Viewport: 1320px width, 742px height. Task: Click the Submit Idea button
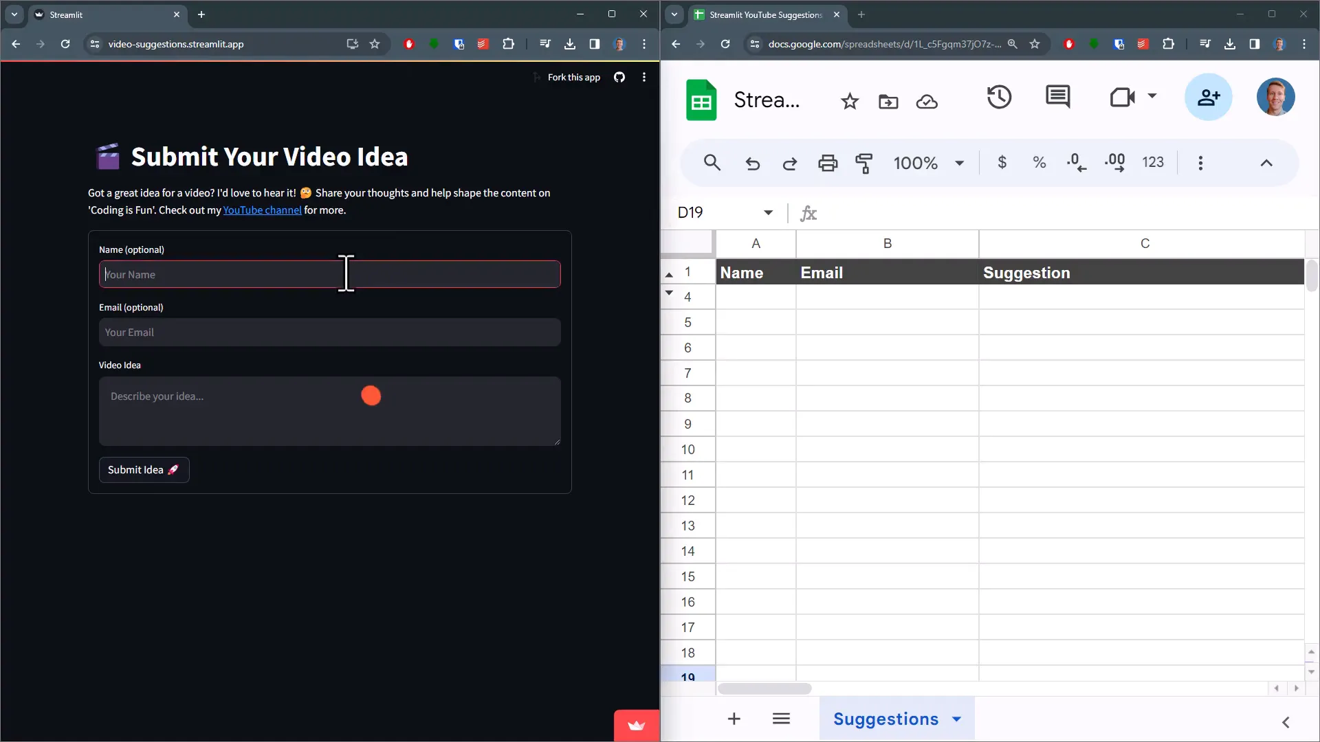point(143,470)
